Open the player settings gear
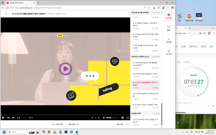Screen dimensions: 216x135 click(x=123, y=118)
